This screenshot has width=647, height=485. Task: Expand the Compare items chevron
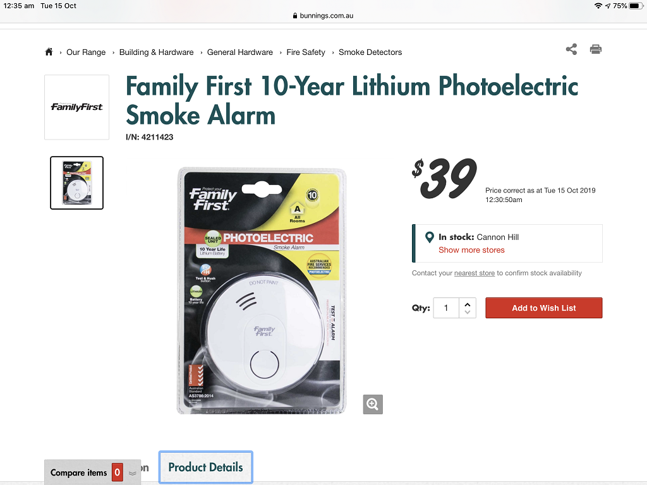[133, 473]
